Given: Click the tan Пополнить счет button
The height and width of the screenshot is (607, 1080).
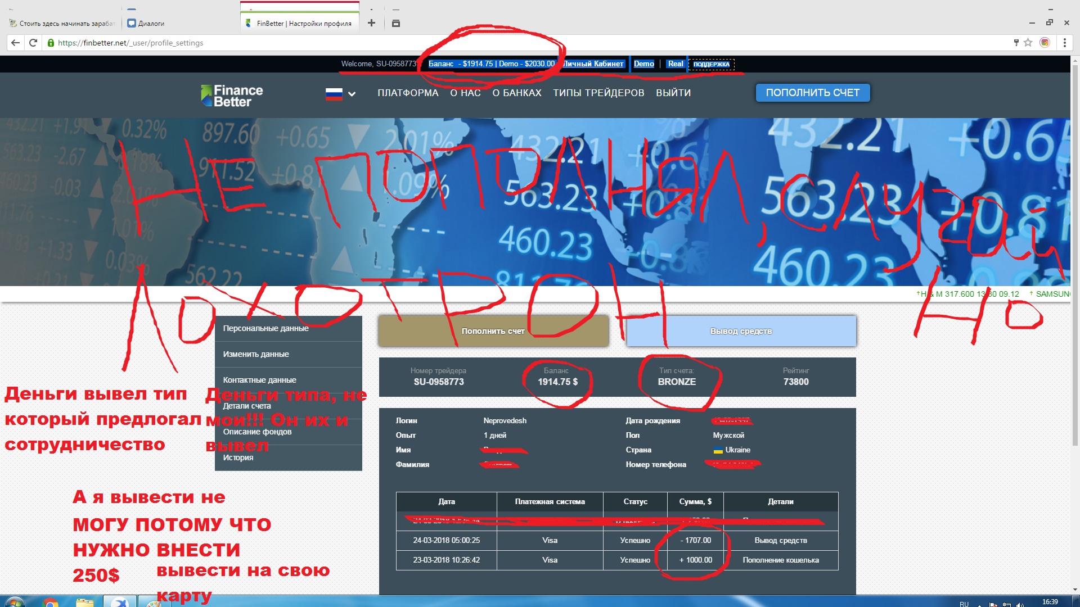Looking at the screenshot, I should (493, 331).
